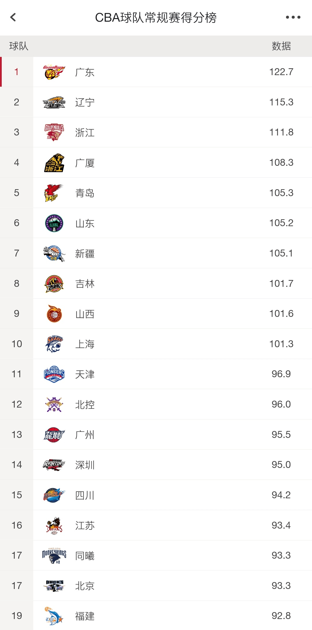Tap the Beijing Ducks logo

click(54, 586)
